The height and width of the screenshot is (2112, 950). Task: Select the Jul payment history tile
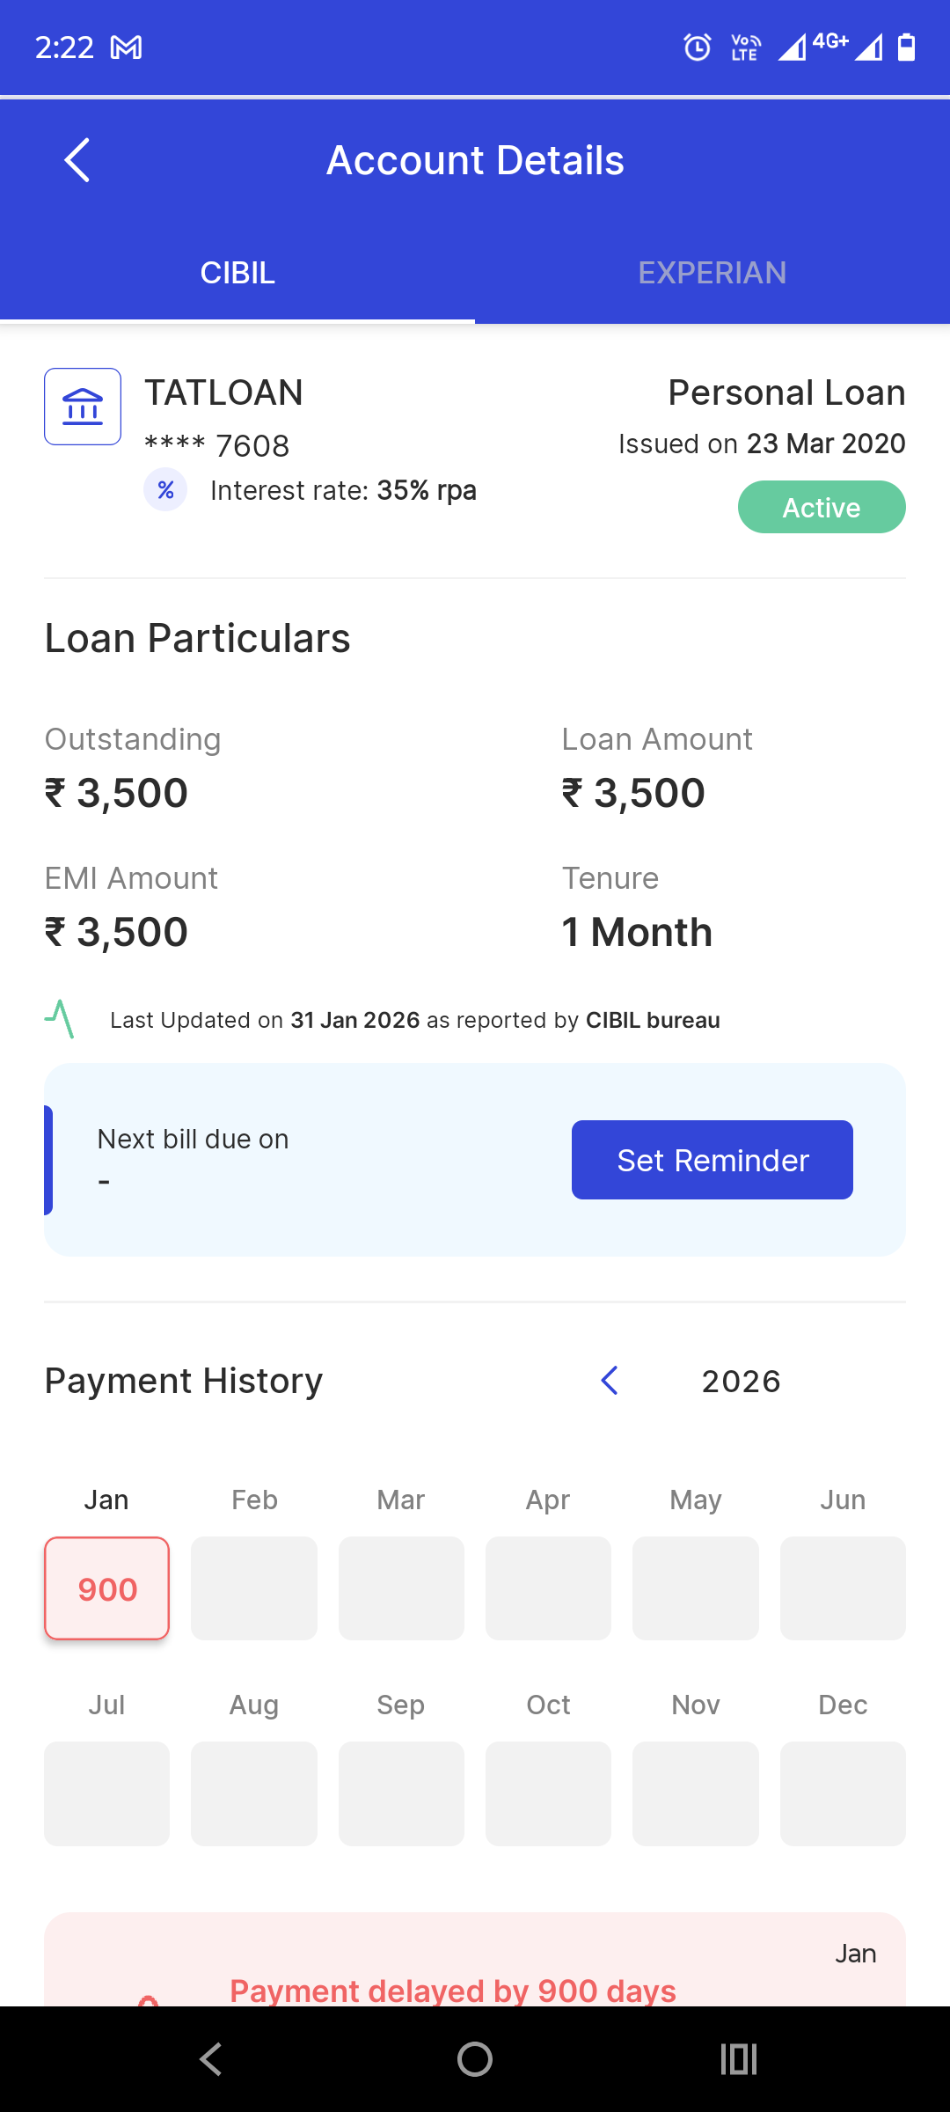pyautogui.click(x=107, y=1793)
